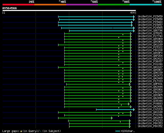Viewport: 164px width, 133px height.
Task: Click the 400 end position marker
Action: [132, 13]
